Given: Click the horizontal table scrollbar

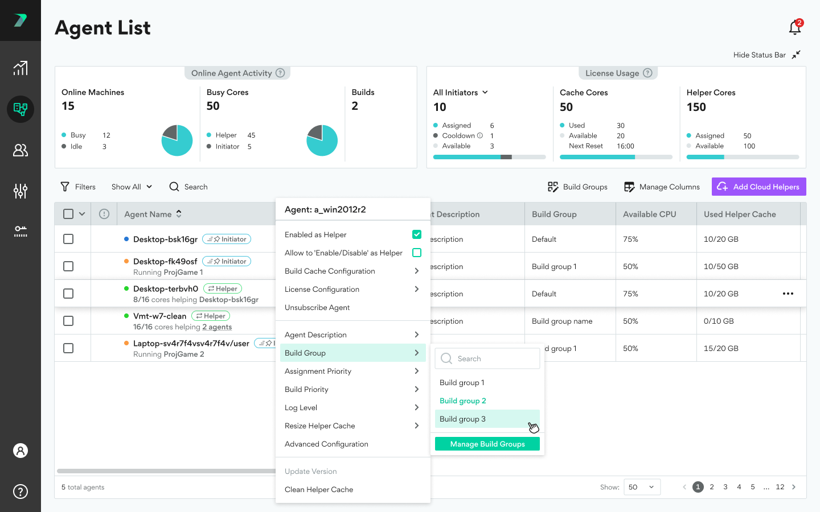Looking at the screenshot, I should [x=166, y=471].
